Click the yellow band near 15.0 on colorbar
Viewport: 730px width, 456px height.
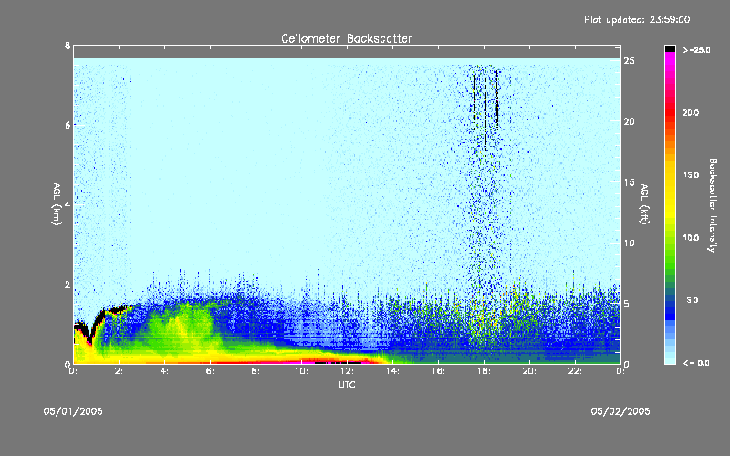670,176
